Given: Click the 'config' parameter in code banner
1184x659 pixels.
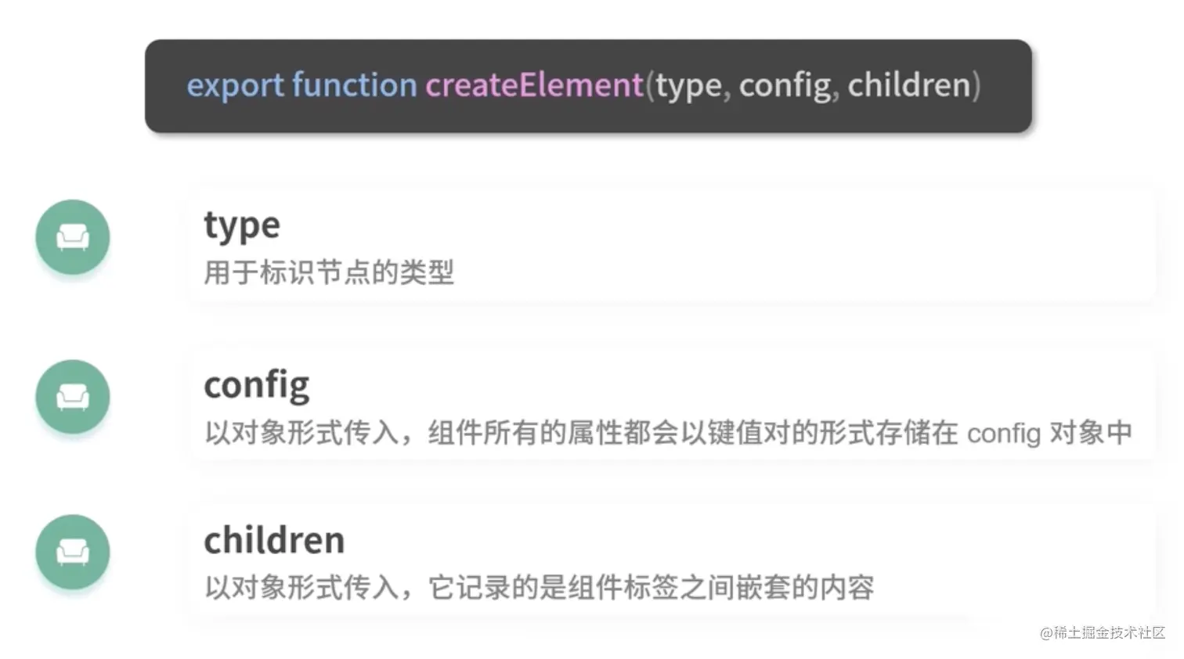Looking at the screenshot, I should 785,86.
